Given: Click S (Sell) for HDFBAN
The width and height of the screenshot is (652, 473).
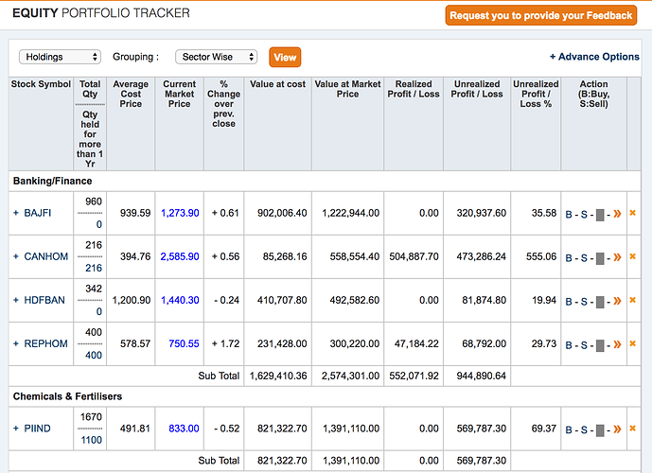Looking at the screenshot, I should click(x=584, y=302).
